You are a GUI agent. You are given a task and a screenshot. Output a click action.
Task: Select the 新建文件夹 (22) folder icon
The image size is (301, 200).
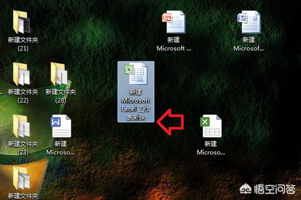[x=23, y=75]
